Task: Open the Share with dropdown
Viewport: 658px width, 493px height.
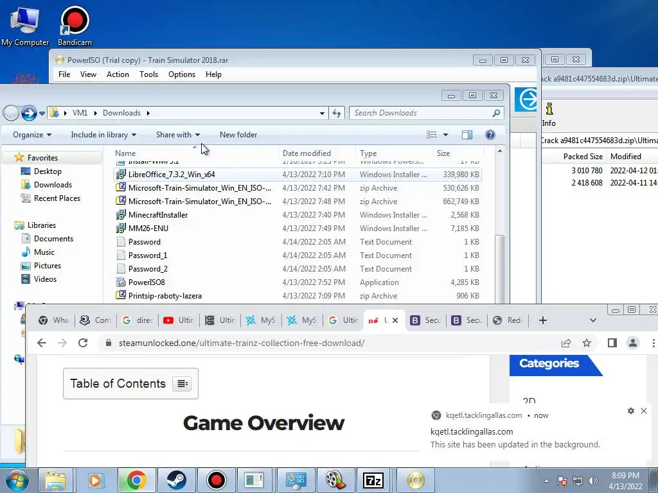Action: coord(178,135)
